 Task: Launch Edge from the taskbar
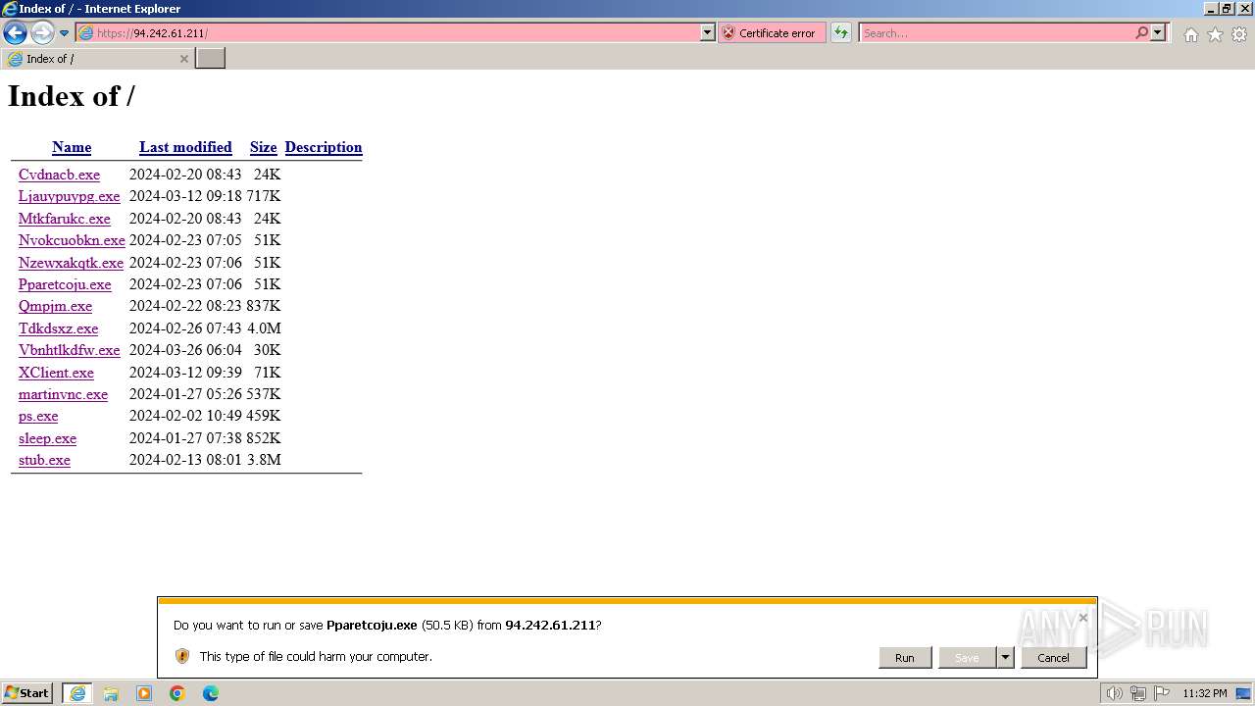(211, 693)
